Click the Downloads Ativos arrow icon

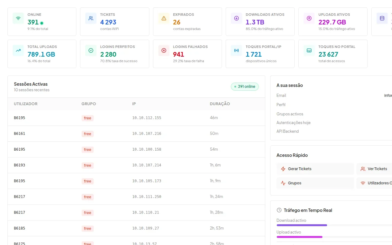(x=236, y=18)
